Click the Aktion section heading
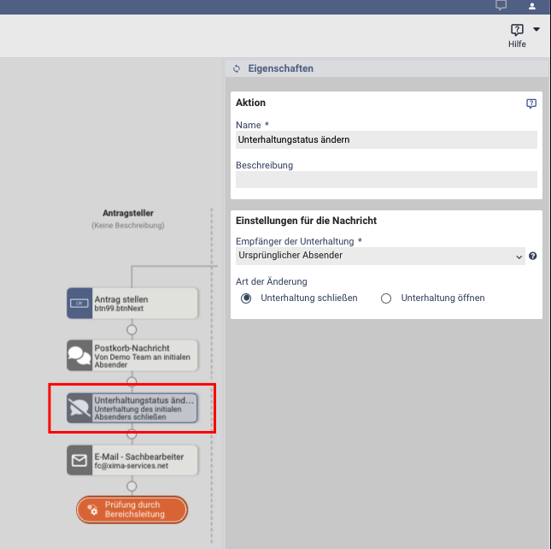Screen dimensions: 551x549 (x=250, y=103)
